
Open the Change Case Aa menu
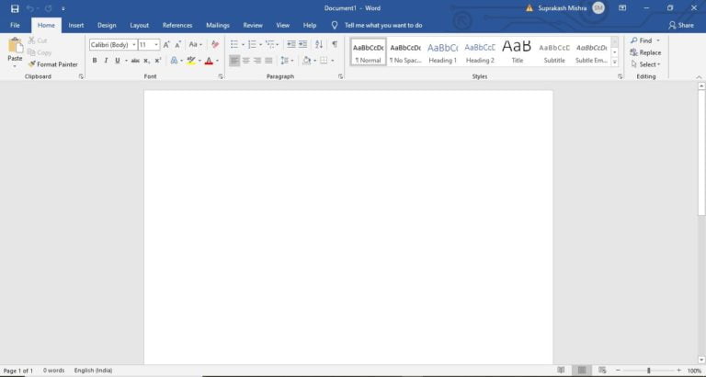[196, 44]
